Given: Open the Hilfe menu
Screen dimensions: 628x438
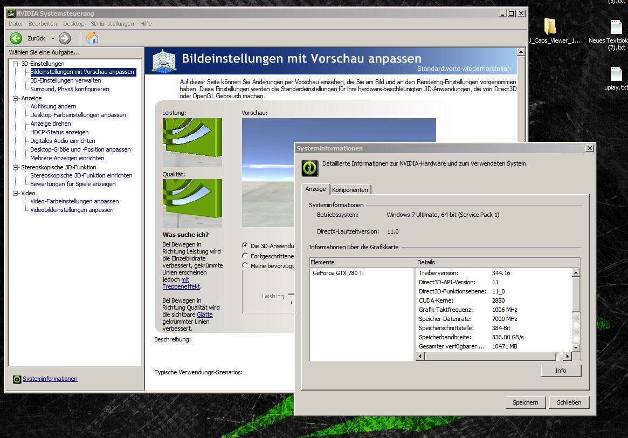Looking at the screenshot, I should [x=146, y=24].
